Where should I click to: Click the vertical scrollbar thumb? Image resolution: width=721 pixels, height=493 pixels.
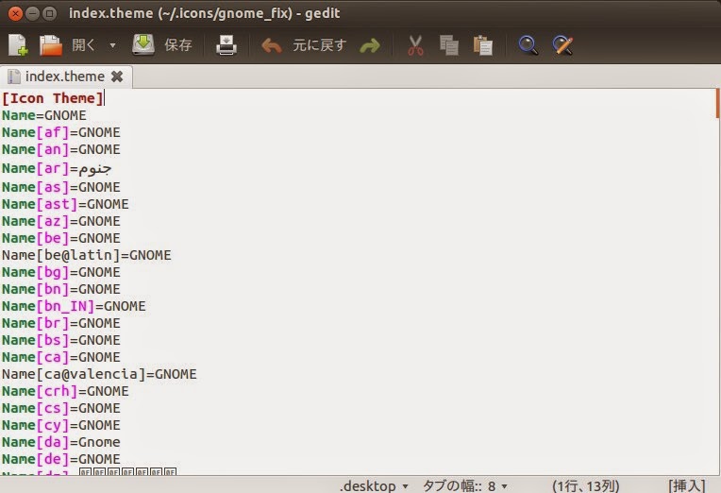717,104
